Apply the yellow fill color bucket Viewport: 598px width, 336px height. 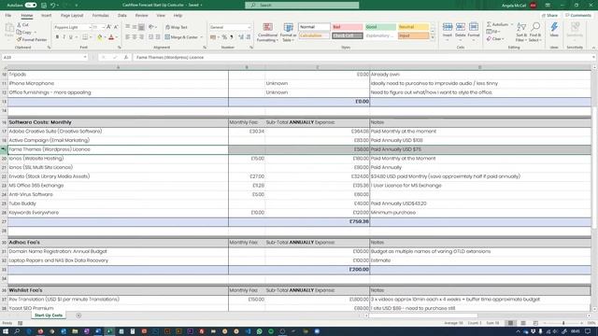point(100,37)
